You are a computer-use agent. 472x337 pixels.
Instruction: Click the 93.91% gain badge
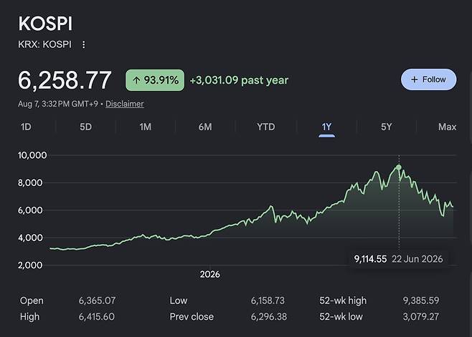coord(155,80)
